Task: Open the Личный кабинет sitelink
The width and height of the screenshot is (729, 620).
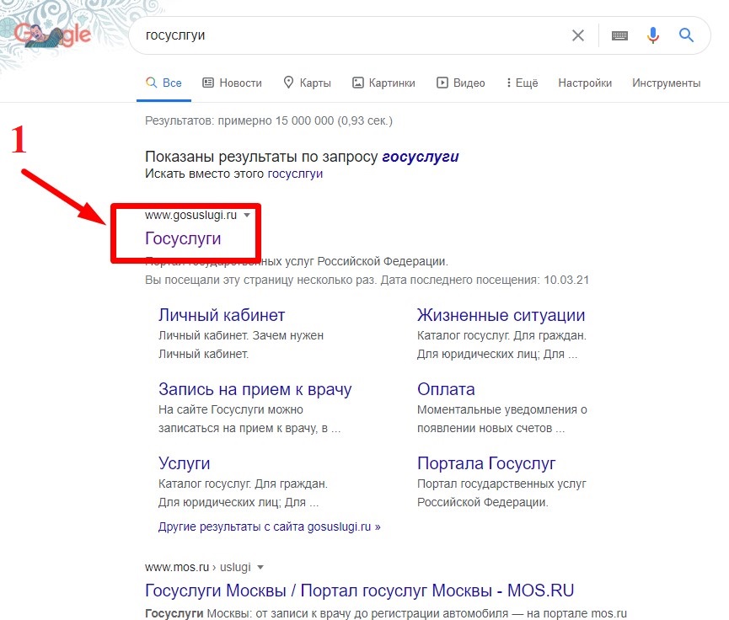Action: [222, 315]
